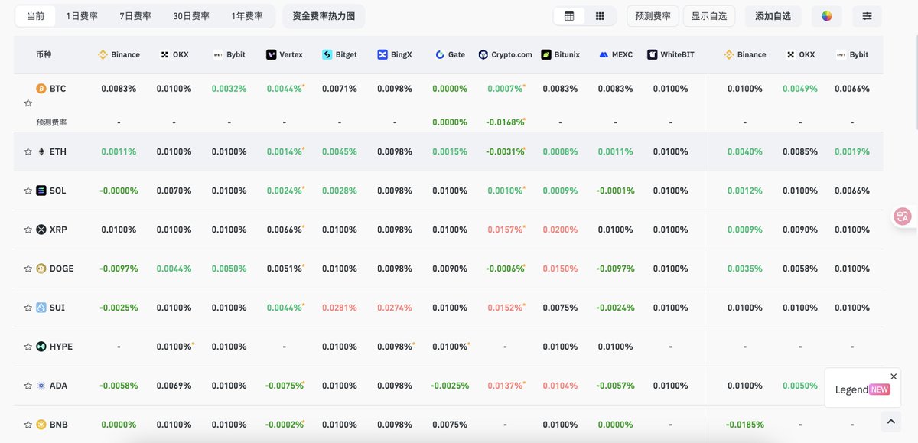Toggle ADA favorite star

click(x=28, y=386)
